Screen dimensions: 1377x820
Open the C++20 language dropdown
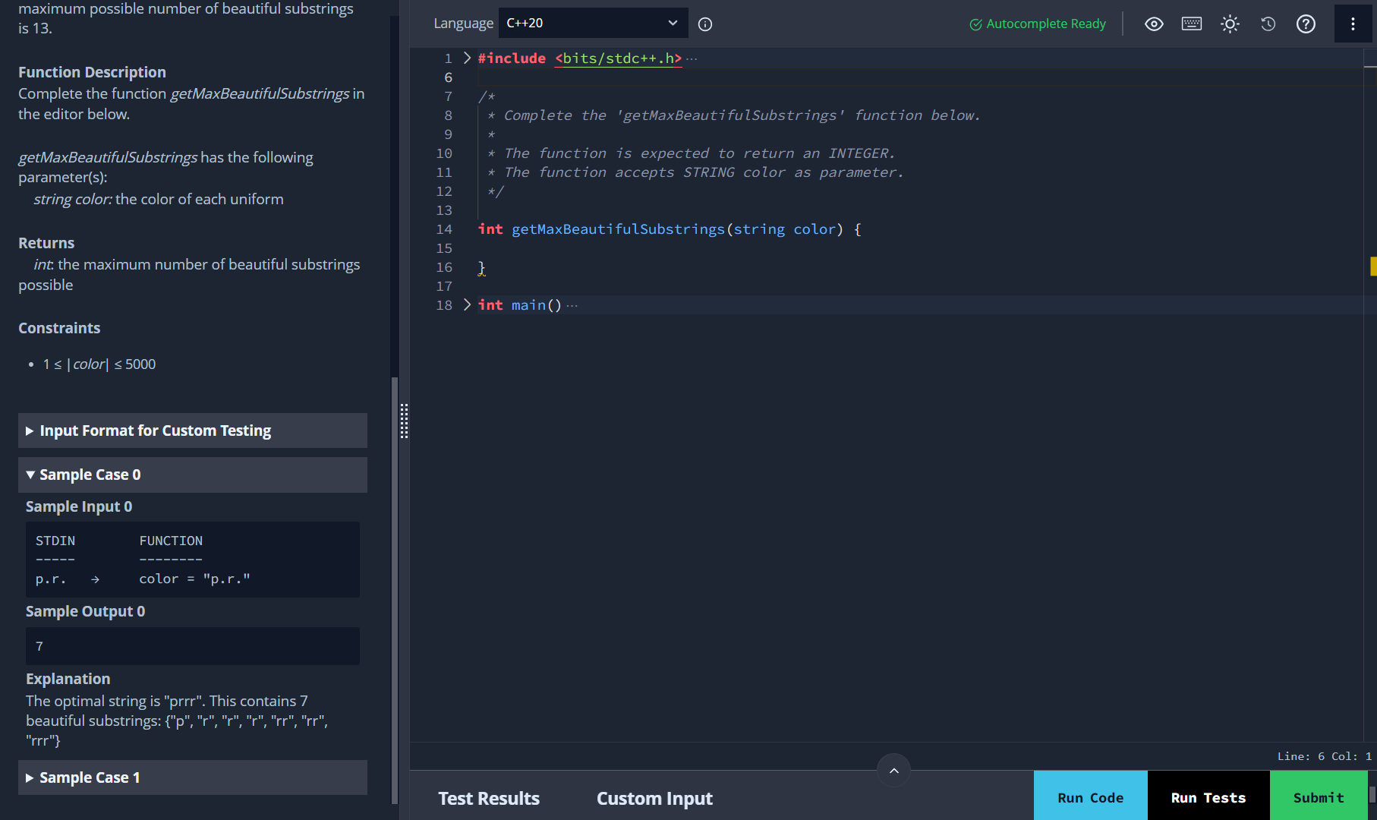[x=593, y=24]
